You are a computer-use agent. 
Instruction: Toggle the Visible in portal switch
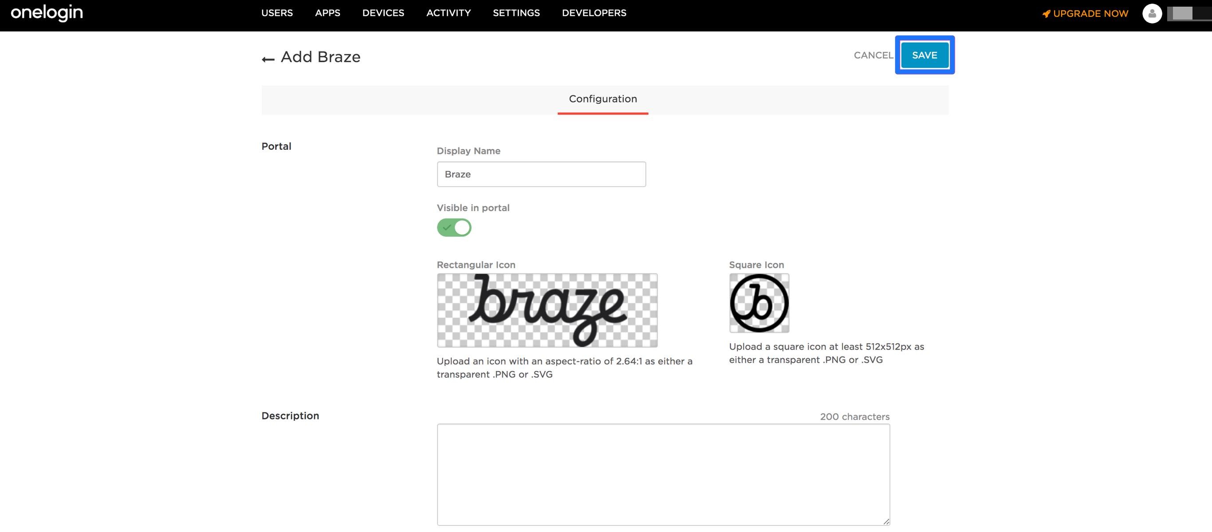[x=453, y=228]
